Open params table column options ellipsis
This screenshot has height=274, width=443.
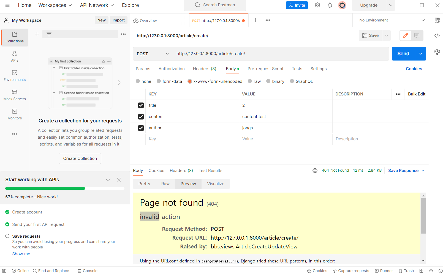(398, 94)
